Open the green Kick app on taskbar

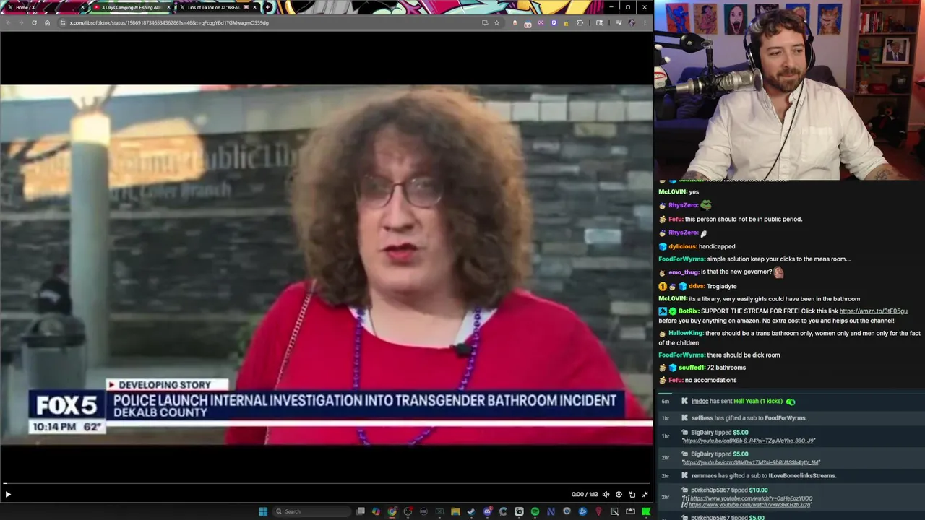point(646,511)
